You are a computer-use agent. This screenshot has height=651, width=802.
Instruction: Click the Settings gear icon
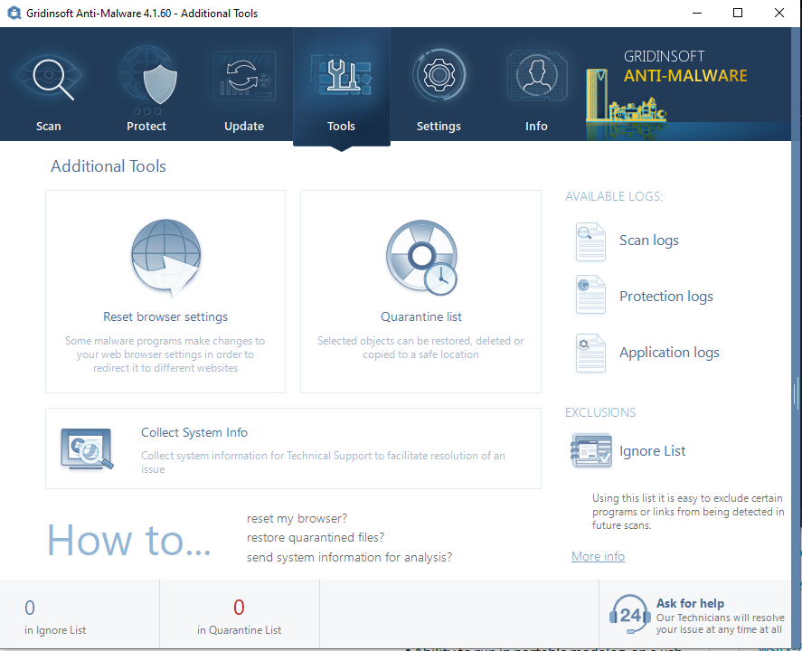pyautogui.click(x=439, y=75)
